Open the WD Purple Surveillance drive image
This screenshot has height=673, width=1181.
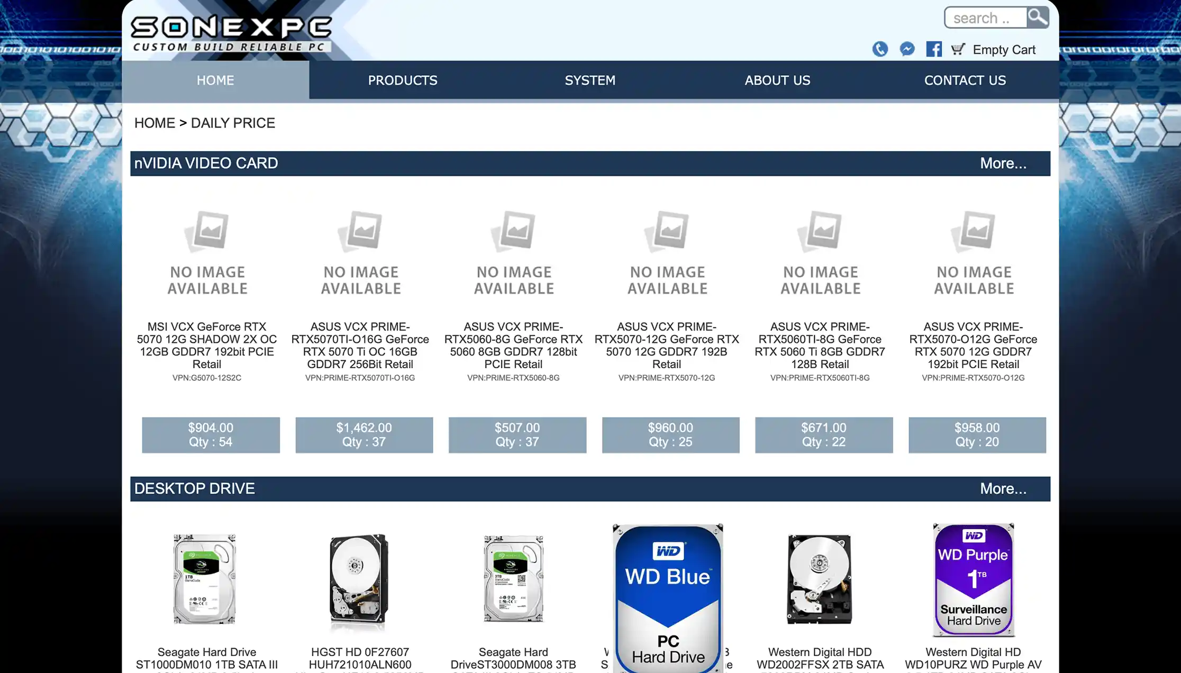coord(974,580)
